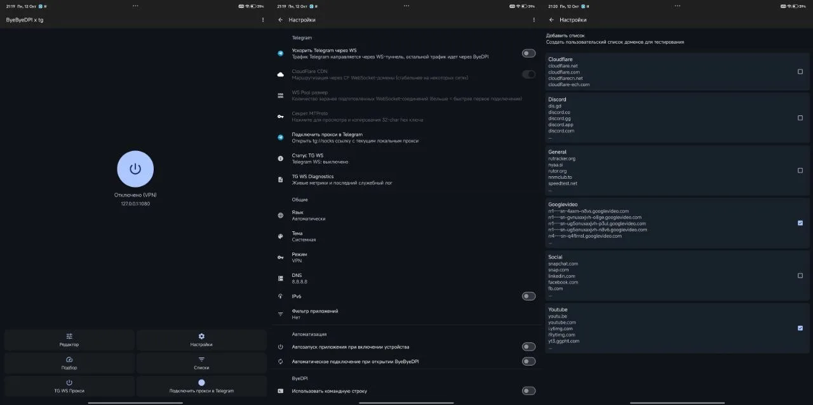
Task: Click cloudflare.net domain entry
Action: click(563, 66)
